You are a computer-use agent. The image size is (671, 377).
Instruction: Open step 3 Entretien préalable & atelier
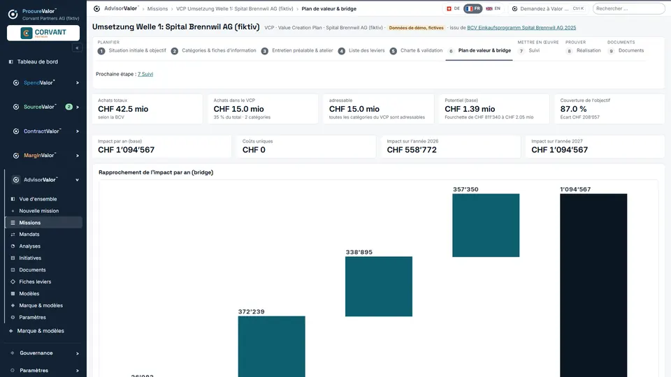[297, 50]
